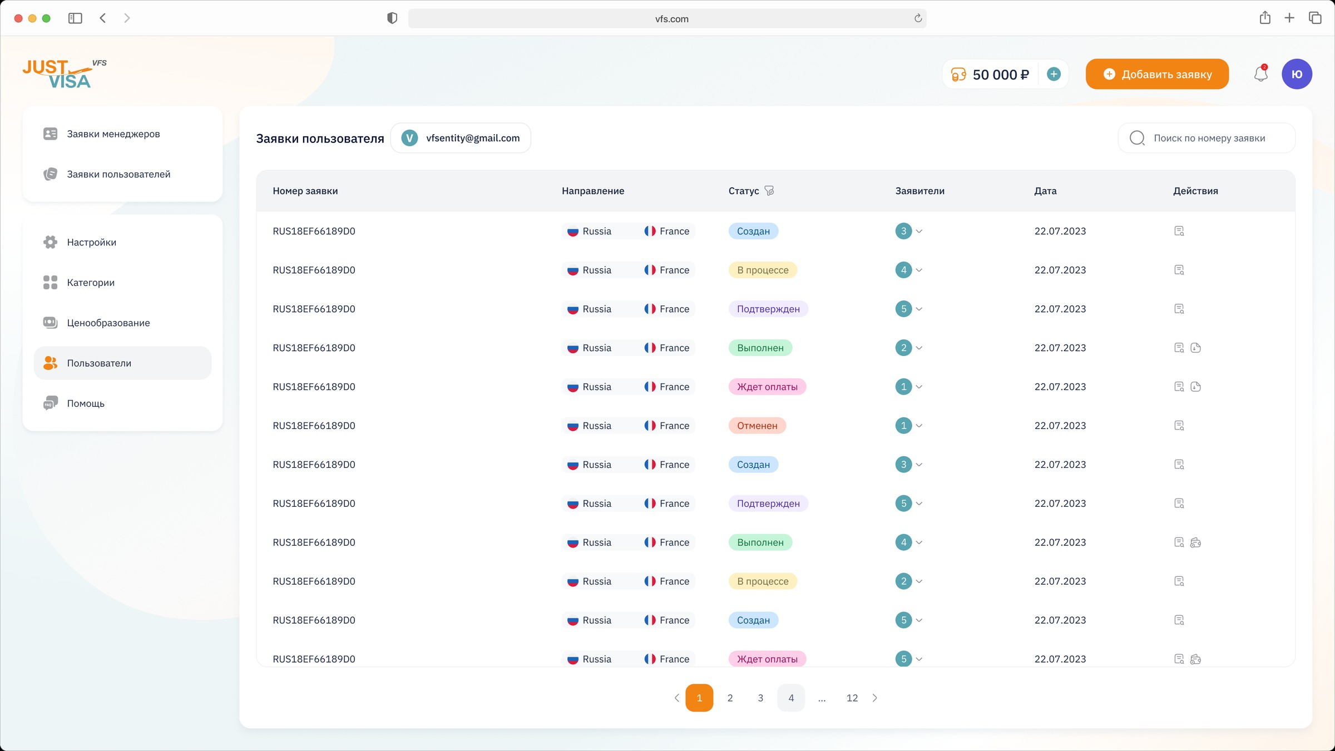
Task: Open Заявки пользователей in the sidebar
Action: coord(122,174)
